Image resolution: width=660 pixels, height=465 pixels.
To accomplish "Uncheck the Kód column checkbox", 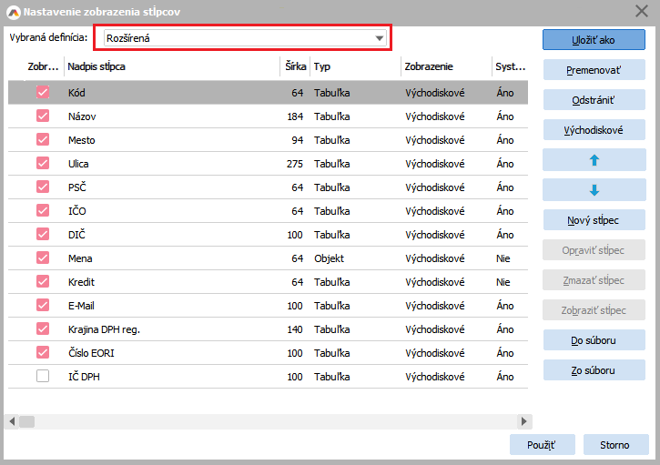I will [43, 93].
